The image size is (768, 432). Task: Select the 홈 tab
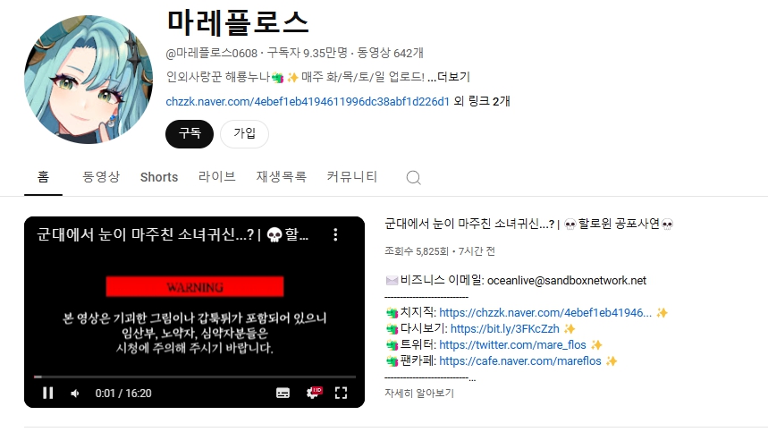(43, 177)
